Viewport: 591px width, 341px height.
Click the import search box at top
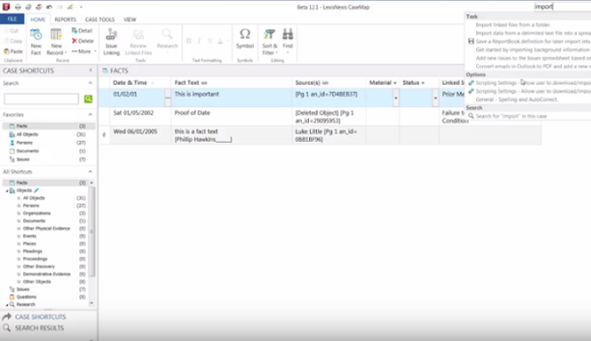(562, 6)
